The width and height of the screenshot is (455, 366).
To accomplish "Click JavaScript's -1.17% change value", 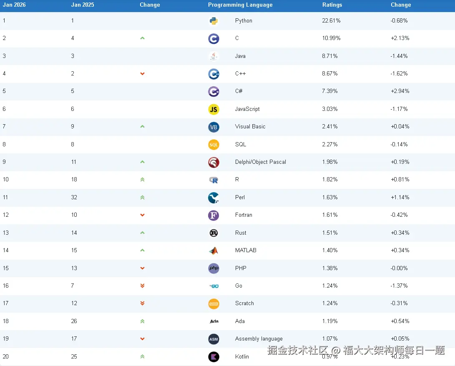I will tap(399, 109).
